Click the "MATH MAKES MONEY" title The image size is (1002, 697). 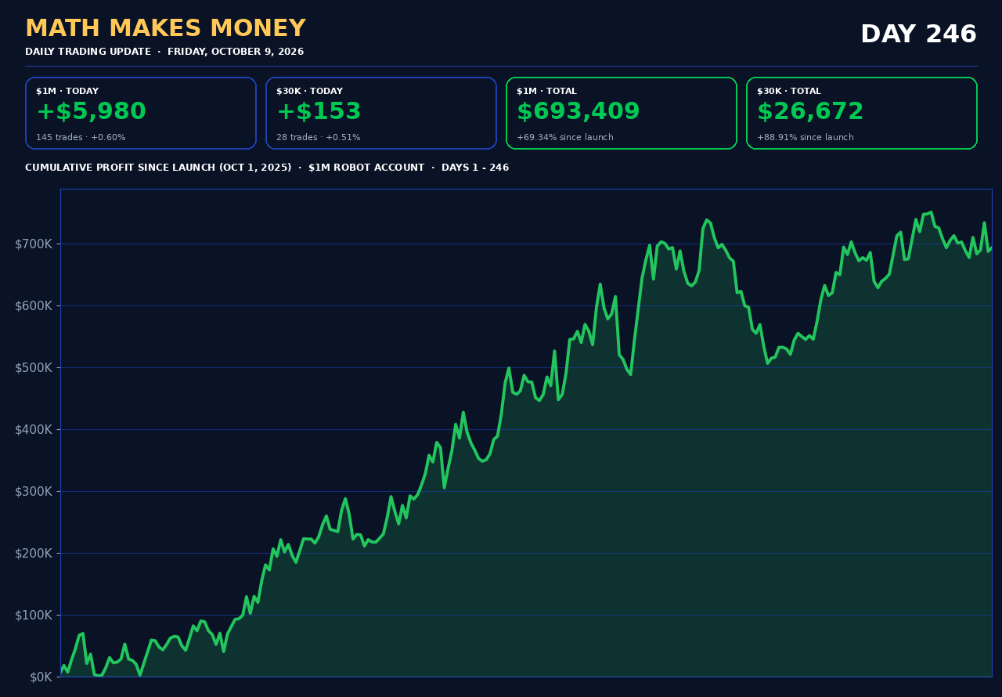click(x=165, y=29)
